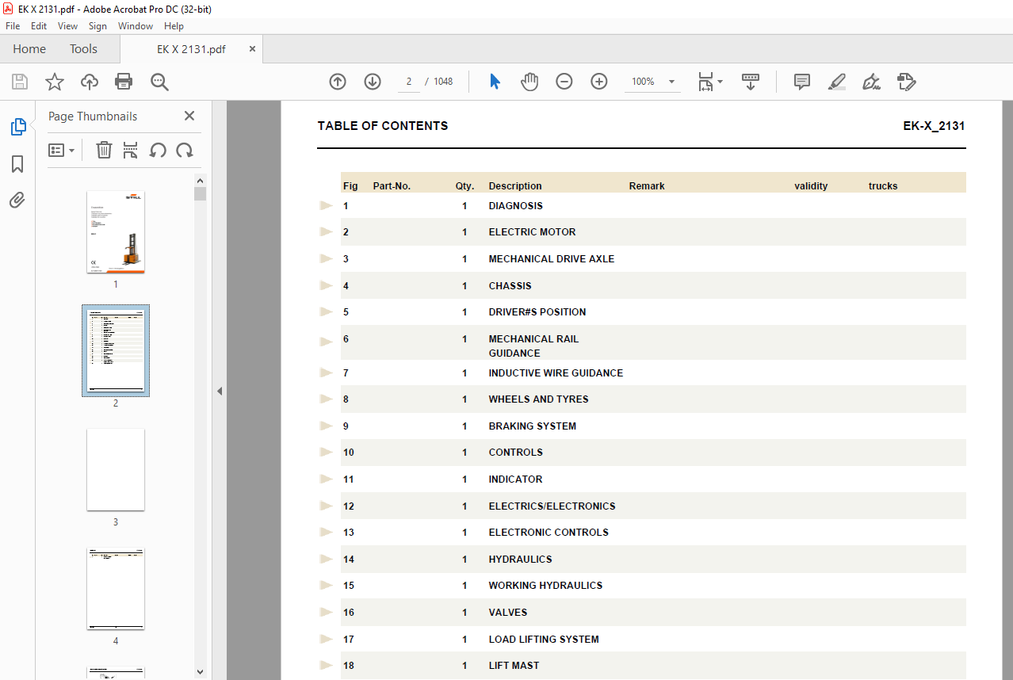Open the File menu
1013x680 pixels.
point(13,26)
